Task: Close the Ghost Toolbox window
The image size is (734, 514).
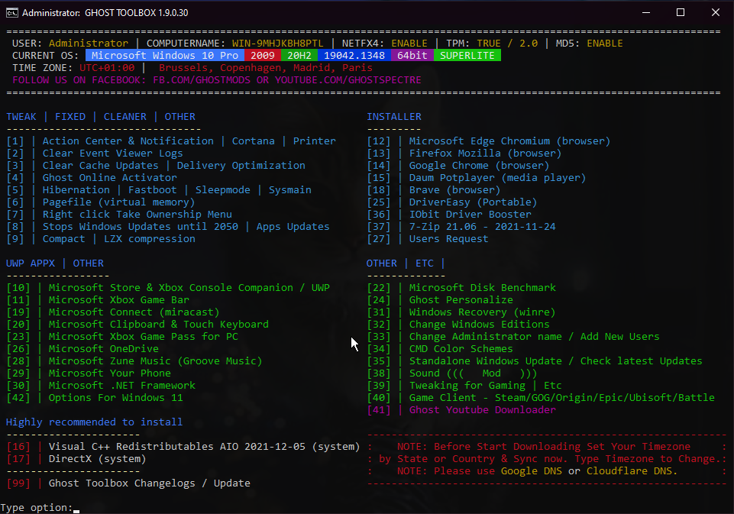Action: (x=715, y=13)
